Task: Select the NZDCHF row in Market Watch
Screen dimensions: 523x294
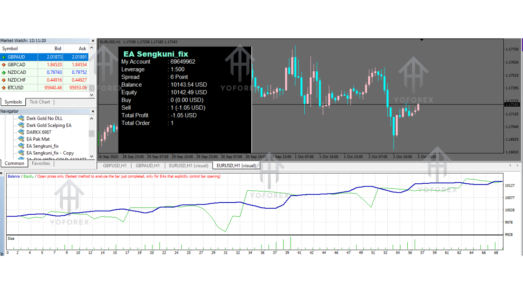Action: tap(20, 80)
